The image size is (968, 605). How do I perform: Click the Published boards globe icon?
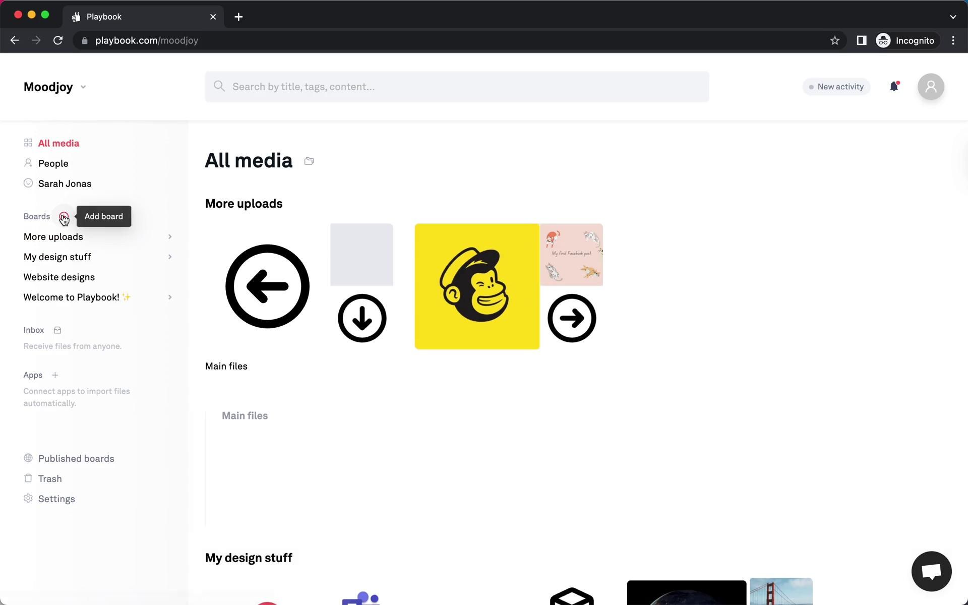28,458
